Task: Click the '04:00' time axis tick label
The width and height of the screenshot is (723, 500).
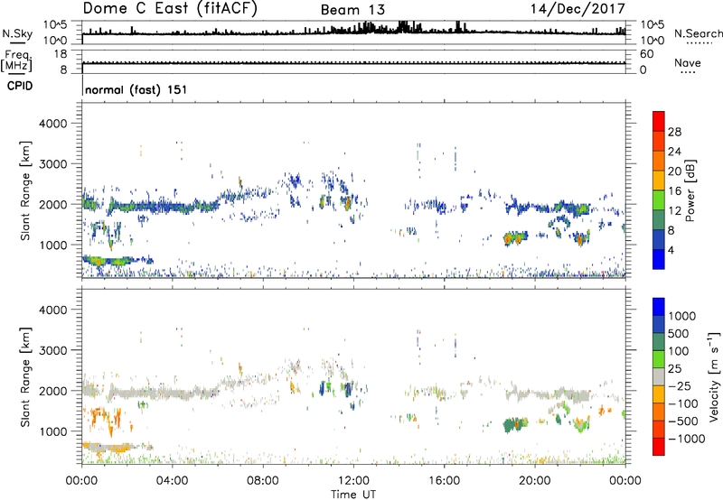Action: pyautogui.click(x=172, y=481)
